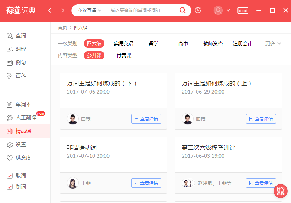Open 设置 in the sidebar
Screen dimensions: 291x203
(x=20, y=144)
